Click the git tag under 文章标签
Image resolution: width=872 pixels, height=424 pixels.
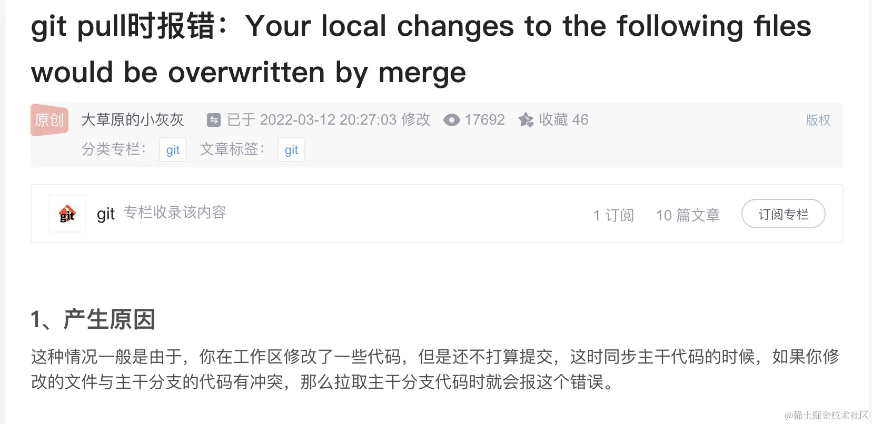pos(291,149)
